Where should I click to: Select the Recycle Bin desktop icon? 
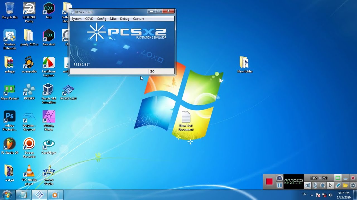pyautogui.click(x=9, y=11)
